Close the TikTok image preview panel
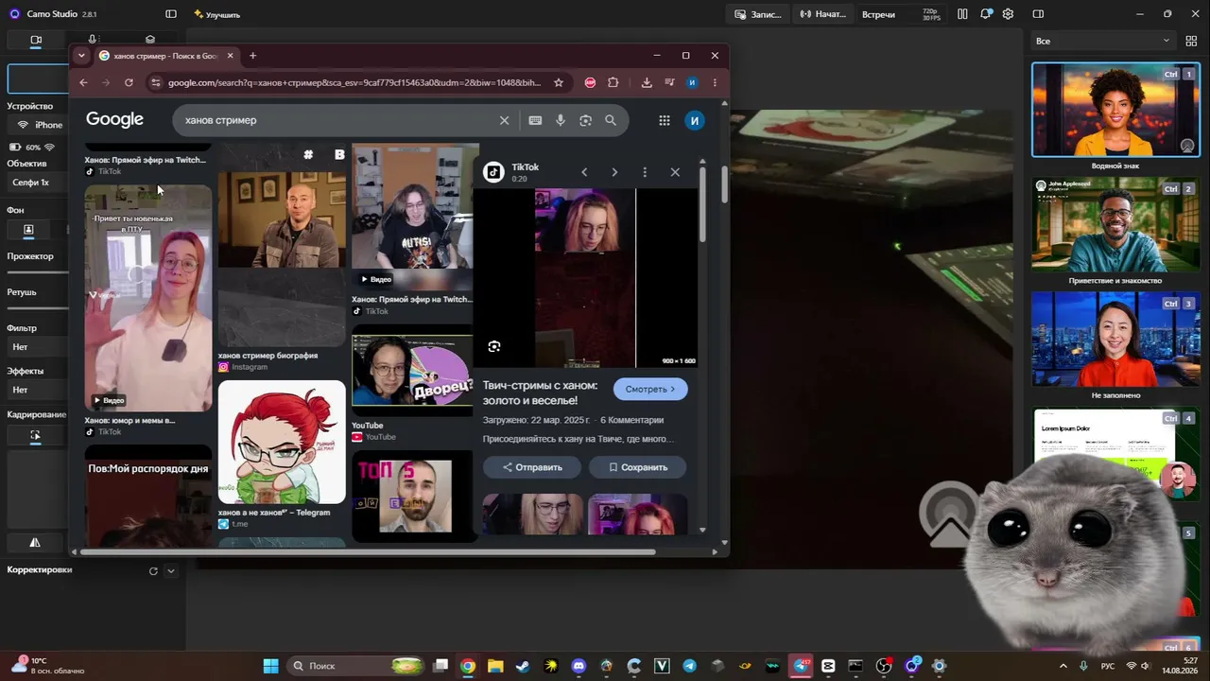The width and height of the screenshot is (1210, 681). pyautogui.click(x=675, y=172)
